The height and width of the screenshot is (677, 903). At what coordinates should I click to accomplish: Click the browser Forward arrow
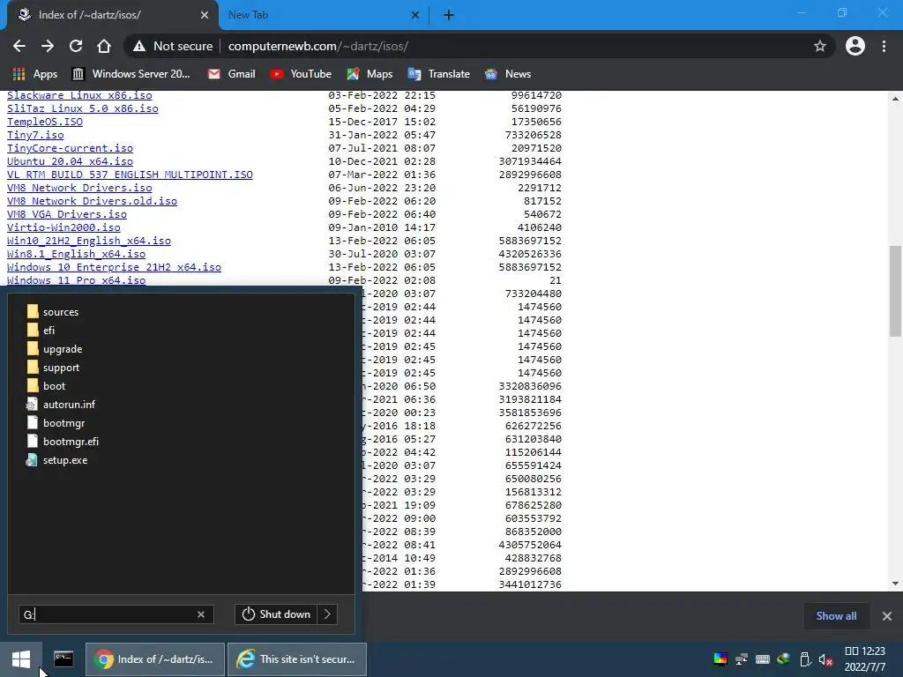pyautogui.click(x=48, y=46)
